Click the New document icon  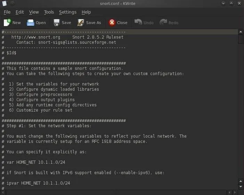coord(7,23)
